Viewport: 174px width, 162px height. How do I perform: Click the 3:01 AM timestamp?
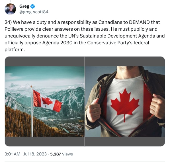tap(13, 154)
